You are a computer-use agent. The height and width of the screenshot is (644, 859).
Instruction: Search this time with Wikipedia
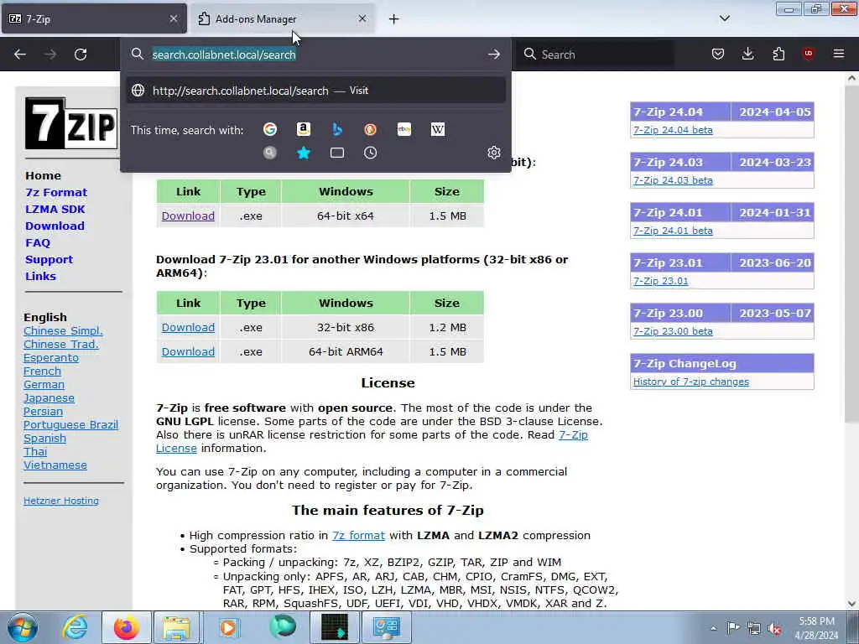[x=438, y=129]
